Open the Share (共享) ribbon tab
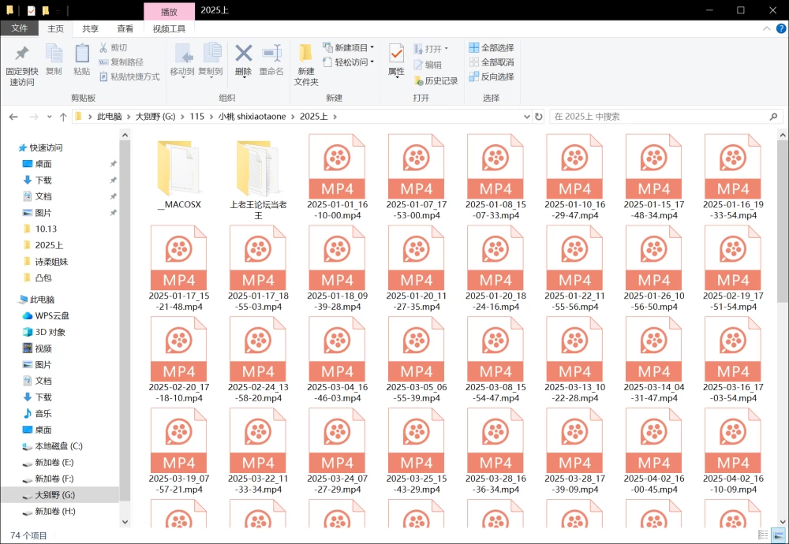This screenshot has height=544, width=789. tap(91, 28)
